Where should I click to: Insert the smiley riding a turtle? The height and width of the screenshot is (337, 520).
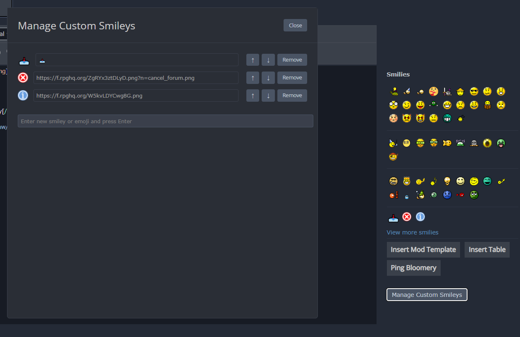pos(394,91)
